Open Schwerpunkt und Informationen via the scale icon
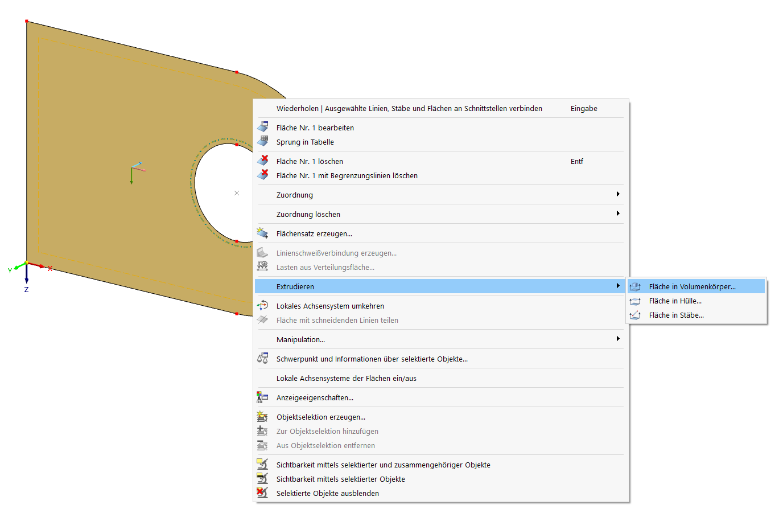Screen dimensions: 779x517 point(263,358)
